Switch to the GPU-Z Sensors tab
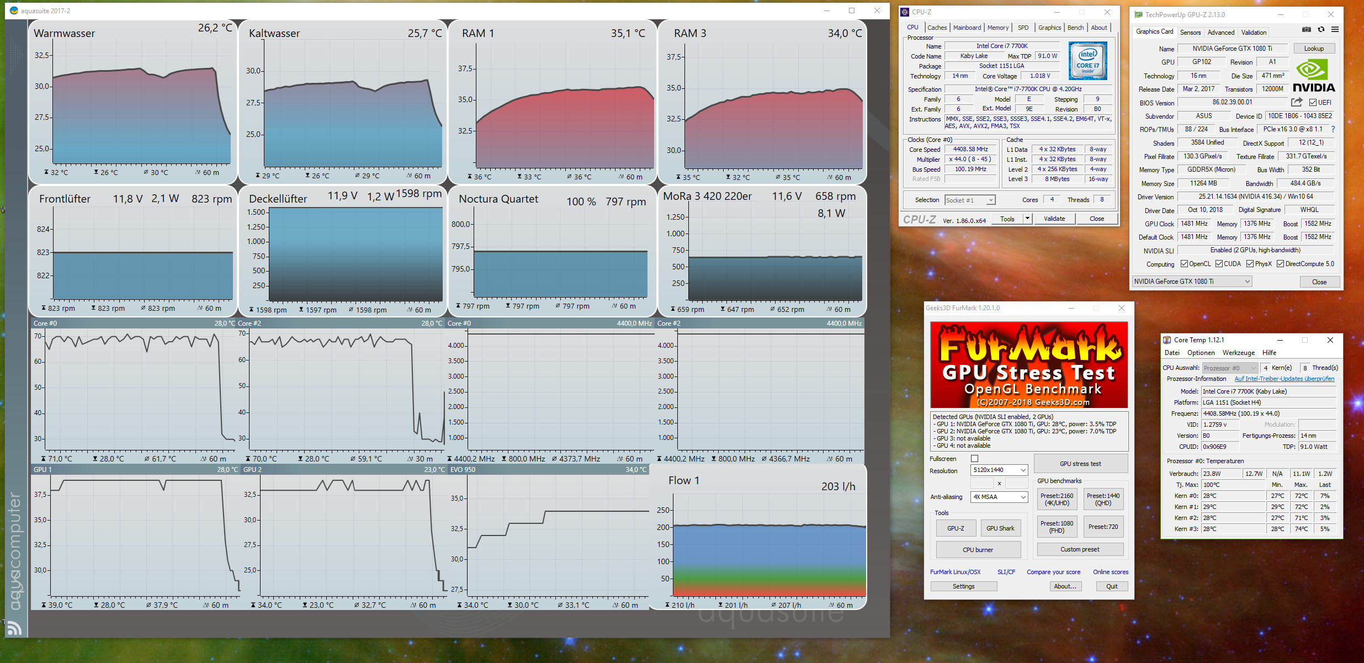 (1190, 33)
